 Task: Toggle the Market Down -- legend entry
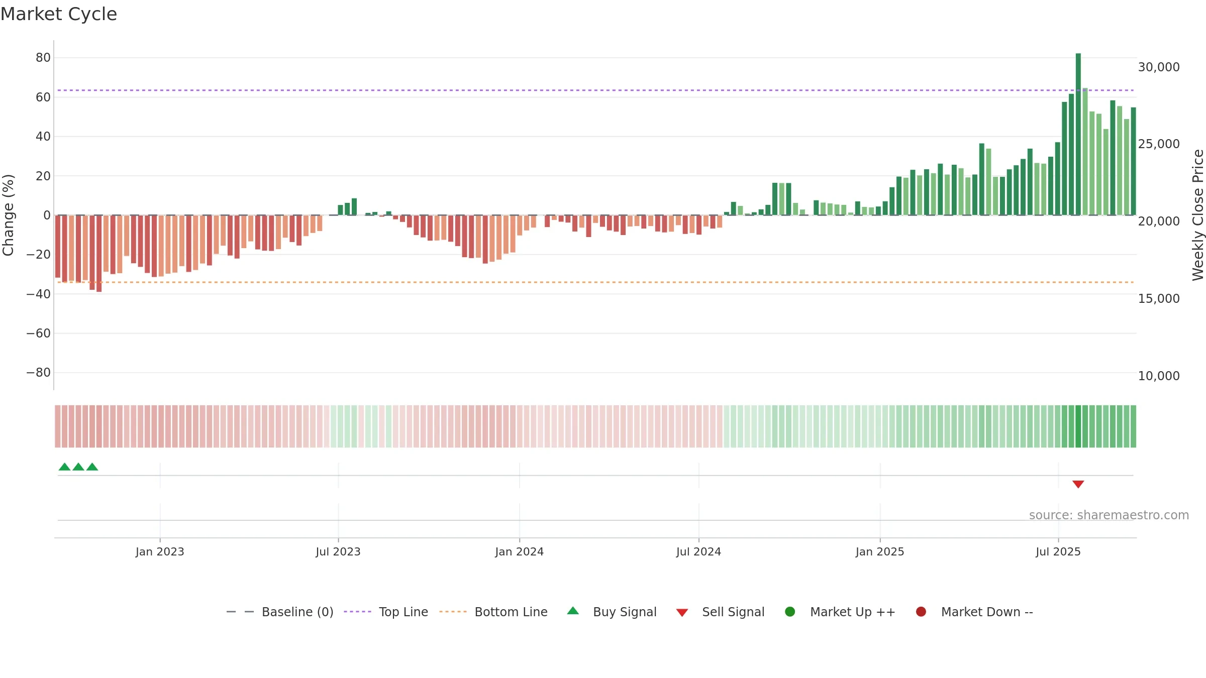pyautogui.click(x=974, y=612)
